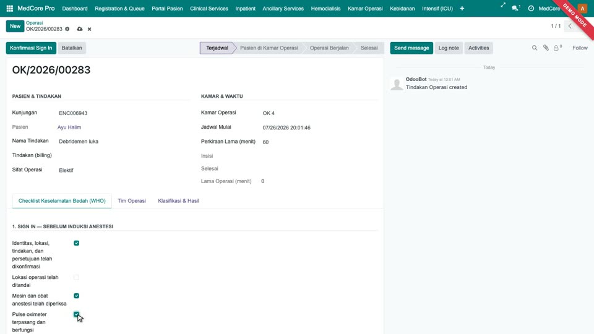
Task: Select Pasien di Kamar Operasi stage
Action: tap(269, 48)
